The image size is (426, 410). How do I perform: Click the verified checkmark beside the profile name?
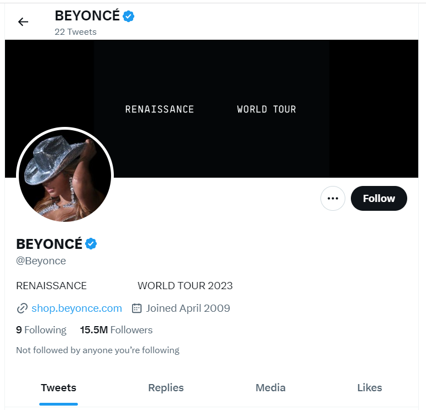point(91,244)
